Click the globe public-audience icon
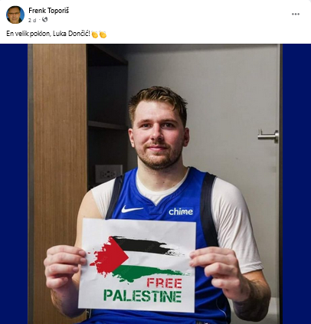This screenshot has width=311, height=324. pos(44,19)
